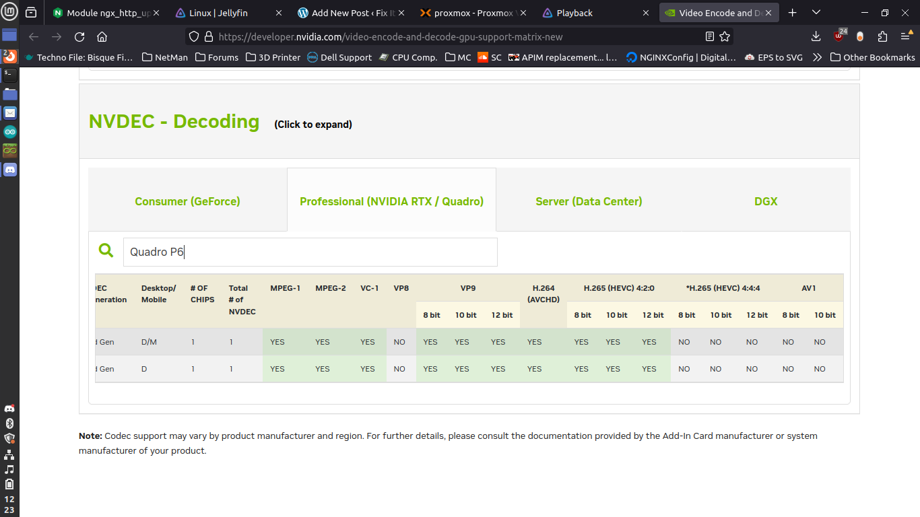Click the Total # of NVDEC header
920x517 pixels.
(x=242, y=300)
